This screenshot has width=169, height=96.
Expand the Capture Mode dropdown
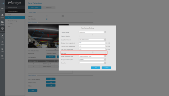(x=92, y=32)
